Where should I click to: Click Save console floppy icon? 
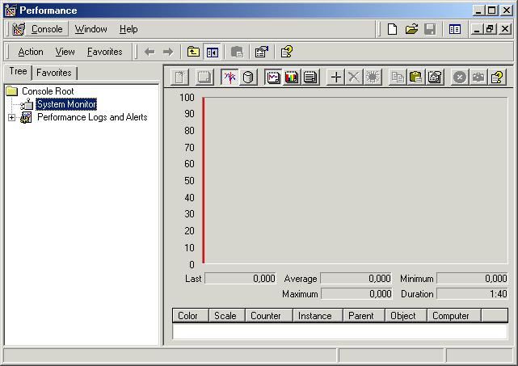click(430, 29)
